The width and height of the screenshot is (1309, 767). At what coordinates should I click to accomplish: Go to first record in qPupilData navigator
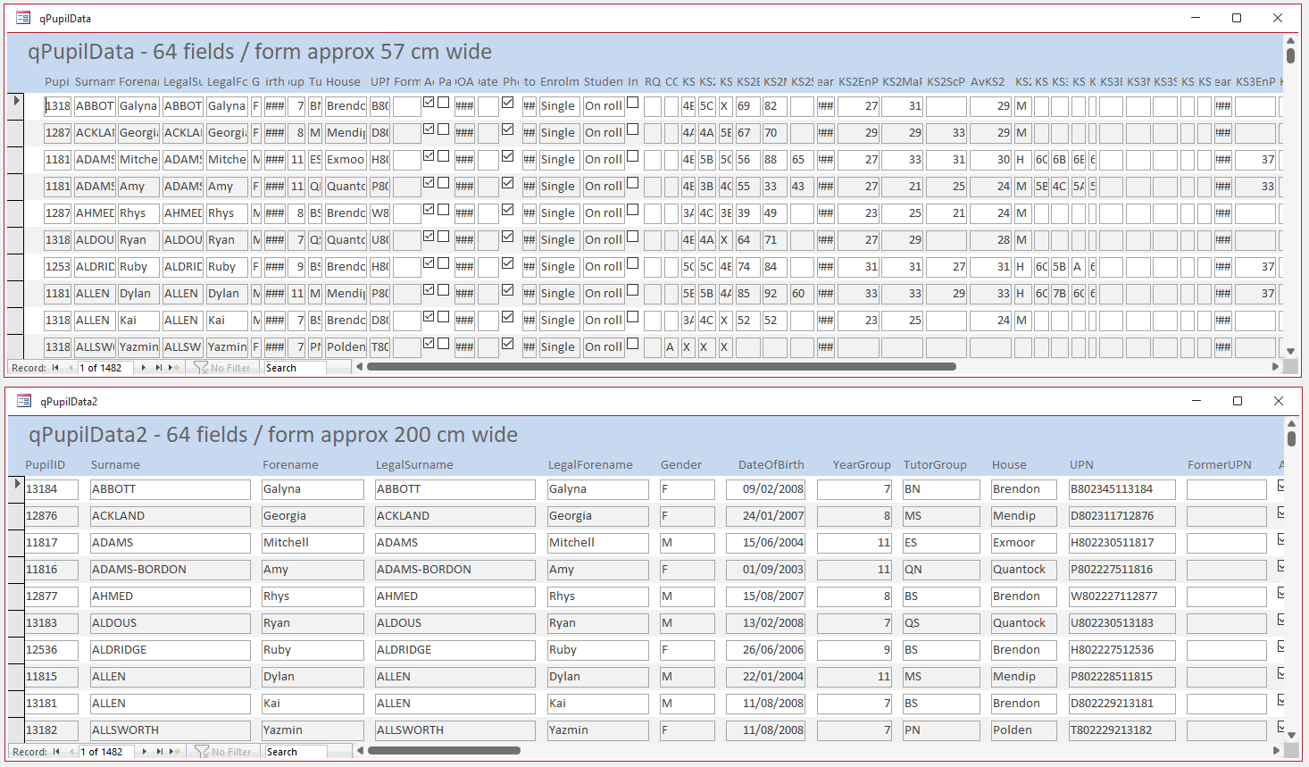click(x=55, y=368)
